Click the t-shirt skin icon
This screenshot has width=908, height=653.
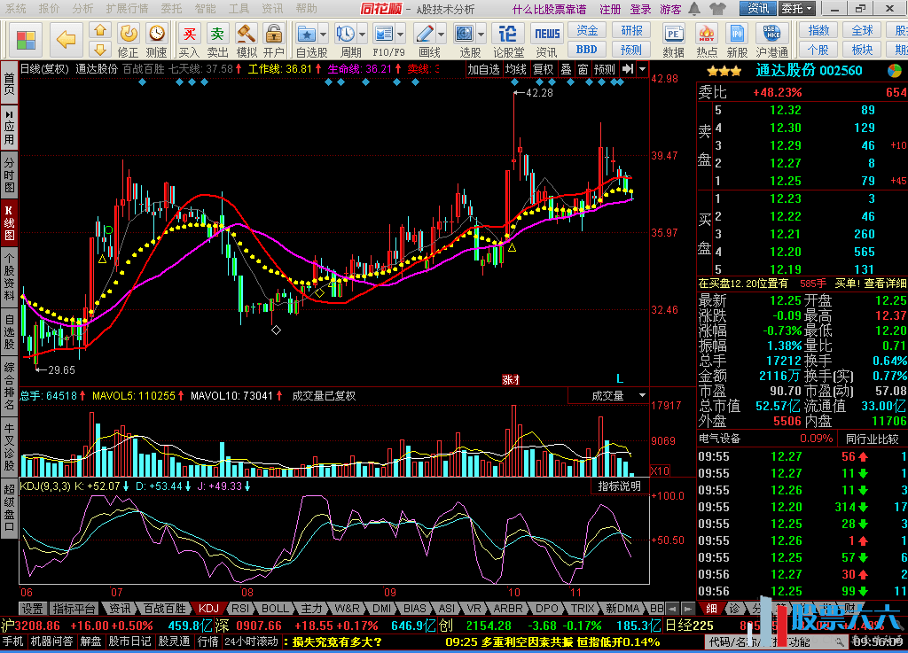716,9
